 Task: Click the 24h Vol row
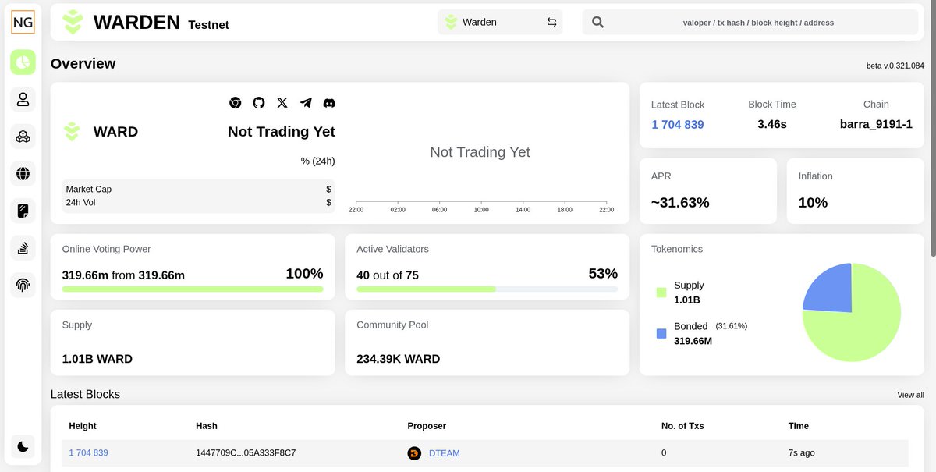click(x=199, y=203)
